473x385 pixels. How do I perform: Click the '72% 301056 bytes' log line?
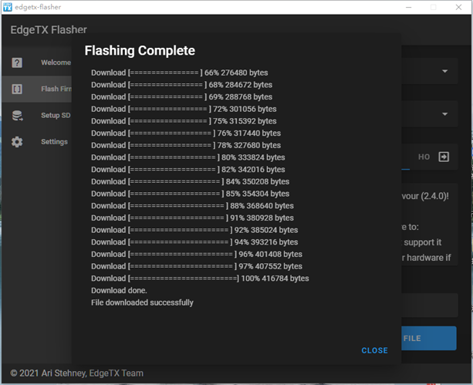[x=184, y=109]
